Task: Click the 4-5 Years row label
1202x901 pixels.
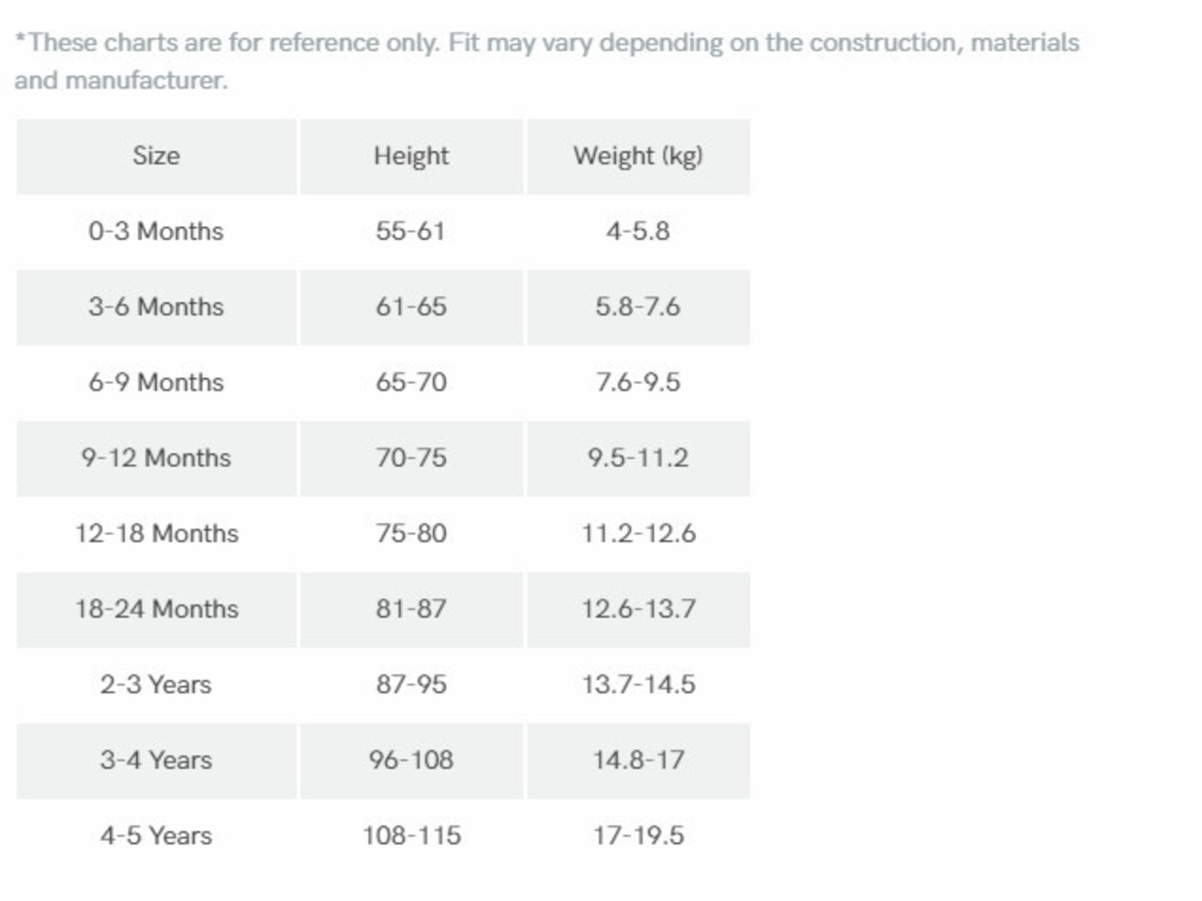Action: (156, 835)
